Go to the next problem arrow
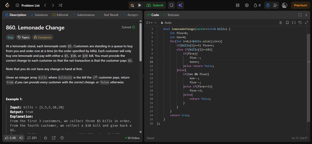 [53, 5]
